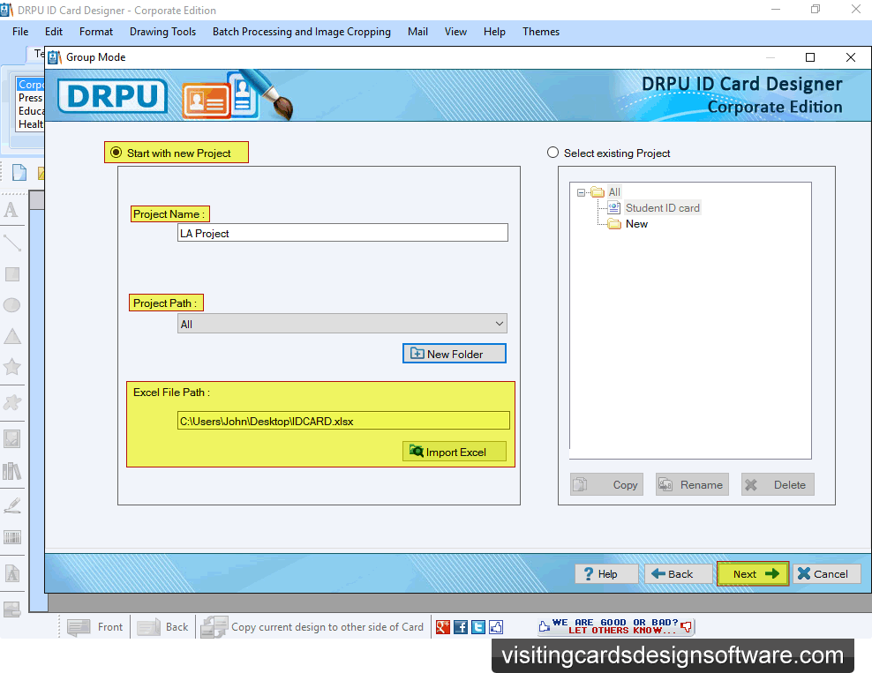Copy current design to other side of Card
Viewport: 872px width, 673px height.
312,627
